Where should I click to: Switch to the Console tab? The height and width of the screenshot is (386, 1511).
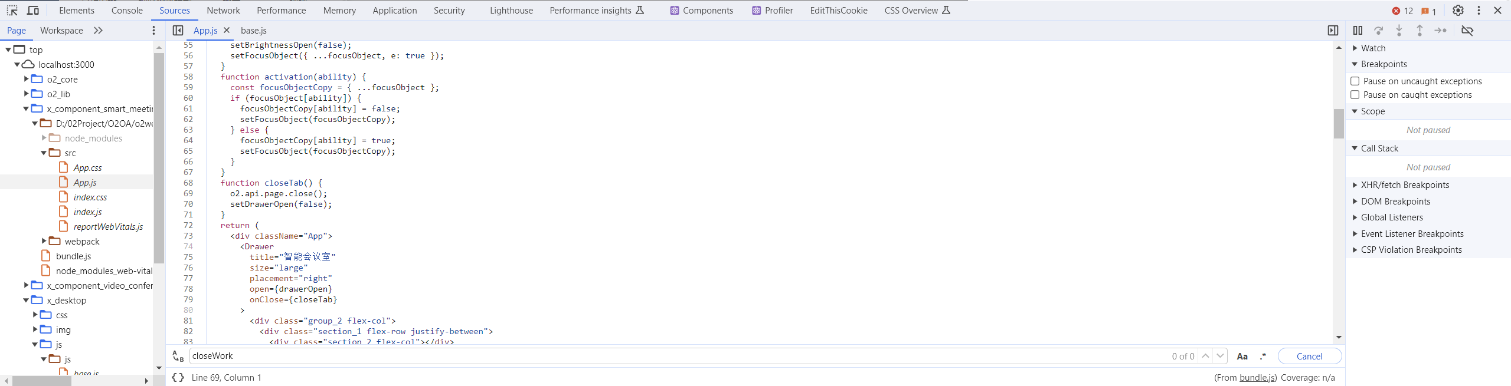click(127, 11)
